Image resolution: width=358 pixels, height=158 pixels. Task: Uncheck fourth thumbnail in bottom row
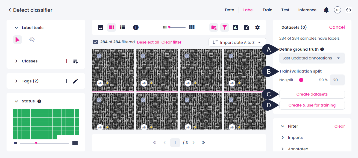(x=231, y=100)
